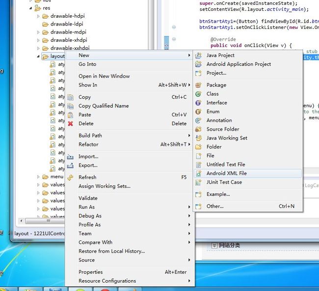Open Properties from context menu
The height and width of the screenshot is (291, 319).
(130, 272)
